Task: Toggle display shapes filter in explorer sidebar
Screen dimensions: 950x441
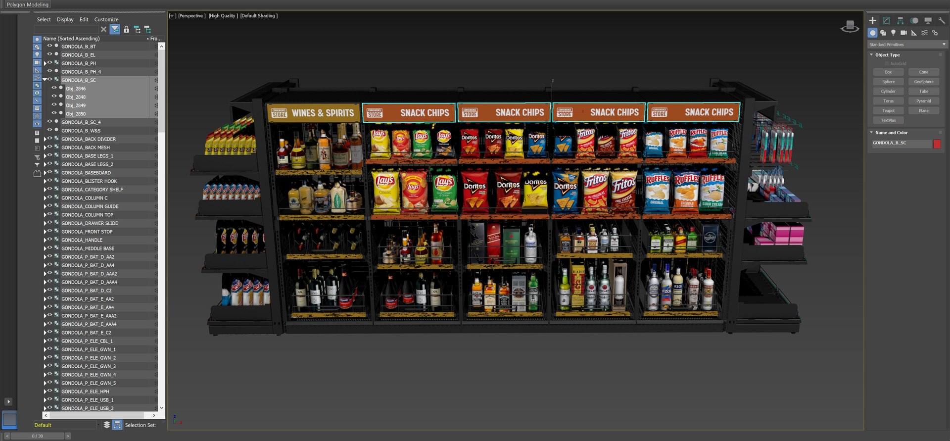Action: pos(37,47)
